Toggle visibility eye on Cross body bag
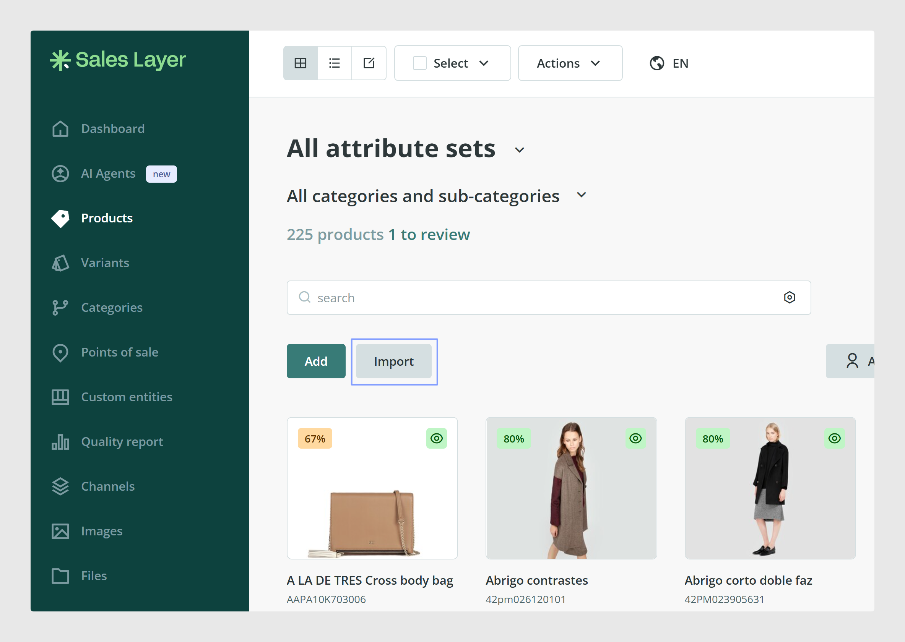 436,438
